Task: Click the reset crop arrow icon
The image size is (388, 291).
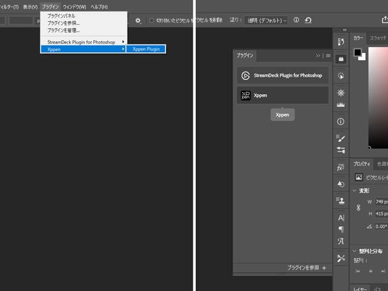Action: point(308,20)
